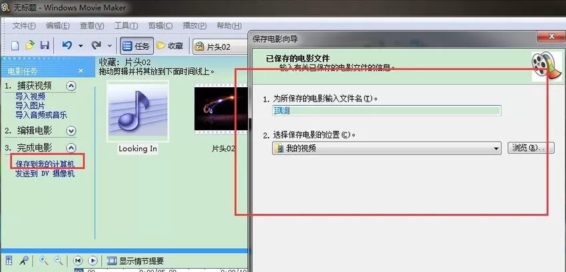566x272 pixels.
Task: Click the 显示情节提要 storyboard button
Action: [136, 261]
